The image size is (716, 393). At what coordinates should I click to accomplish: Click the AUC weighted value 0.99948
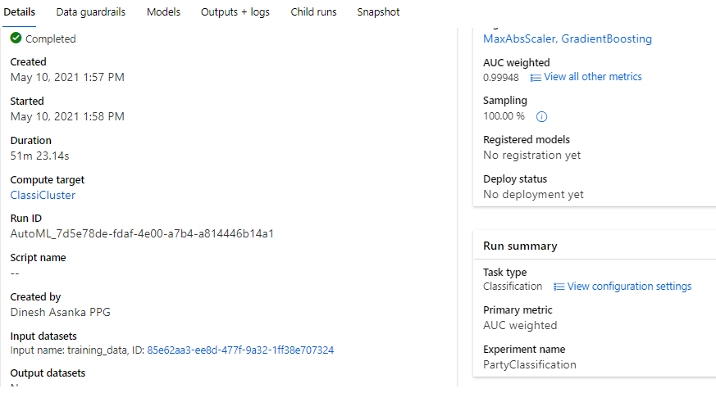[x=501, y=77]
